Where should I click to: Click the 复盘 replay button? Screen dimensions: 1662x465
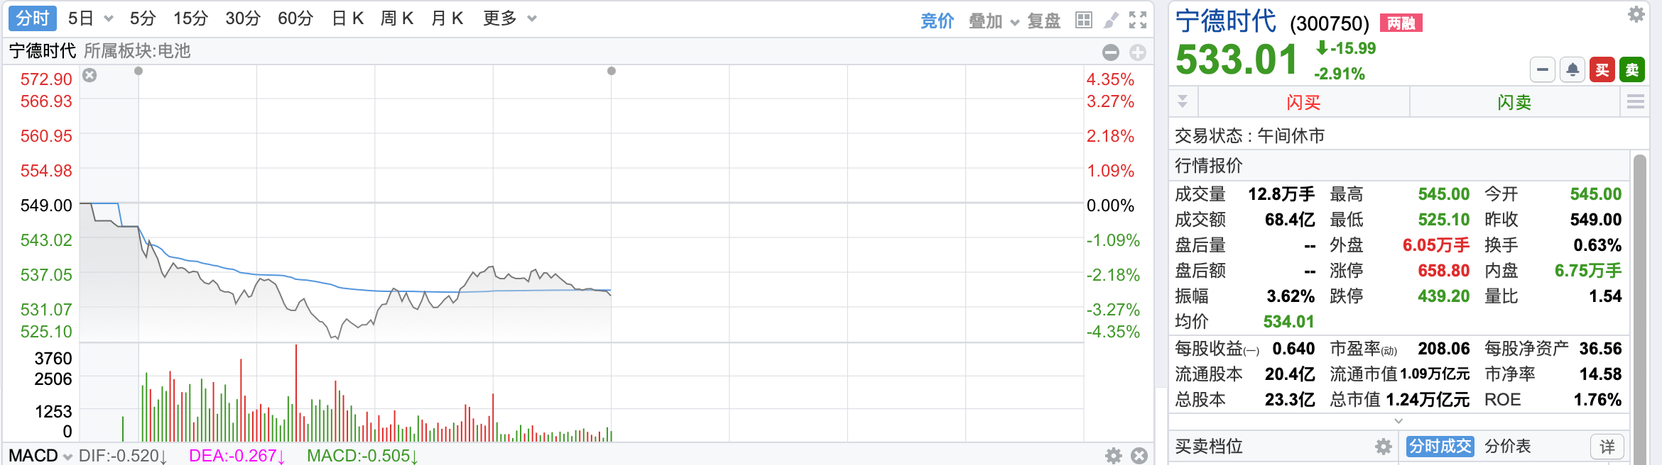[1044, 21]
